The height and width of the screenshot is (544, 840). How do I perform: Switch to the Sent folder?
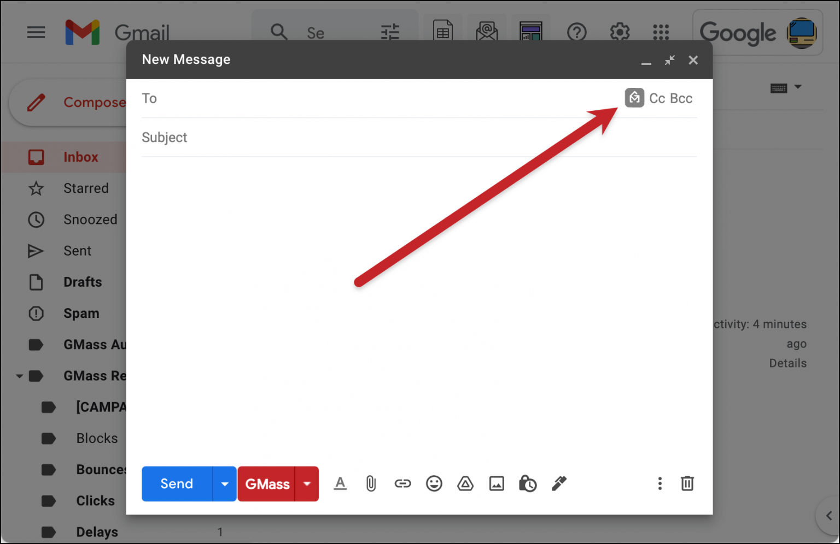pos(77,251)
